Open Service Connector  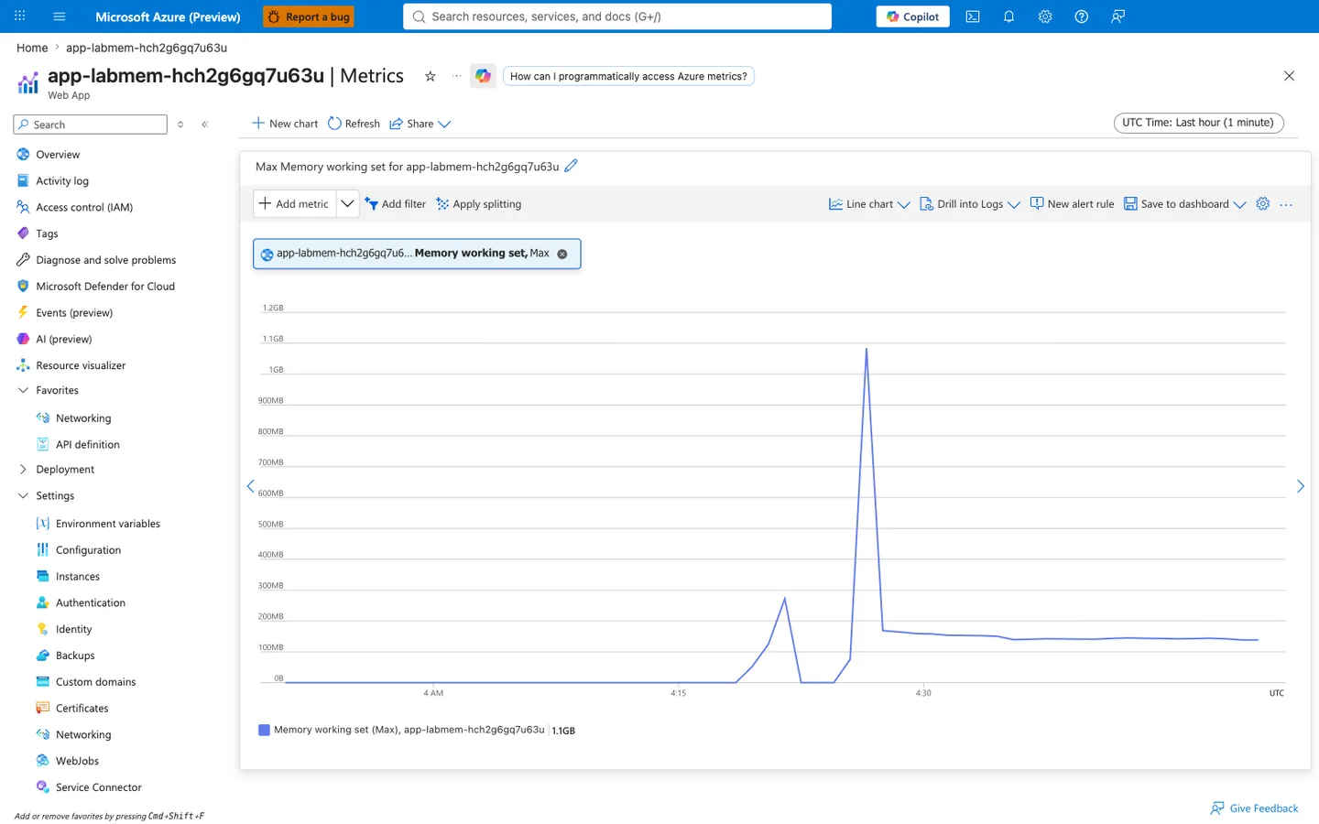click(98, 787)
